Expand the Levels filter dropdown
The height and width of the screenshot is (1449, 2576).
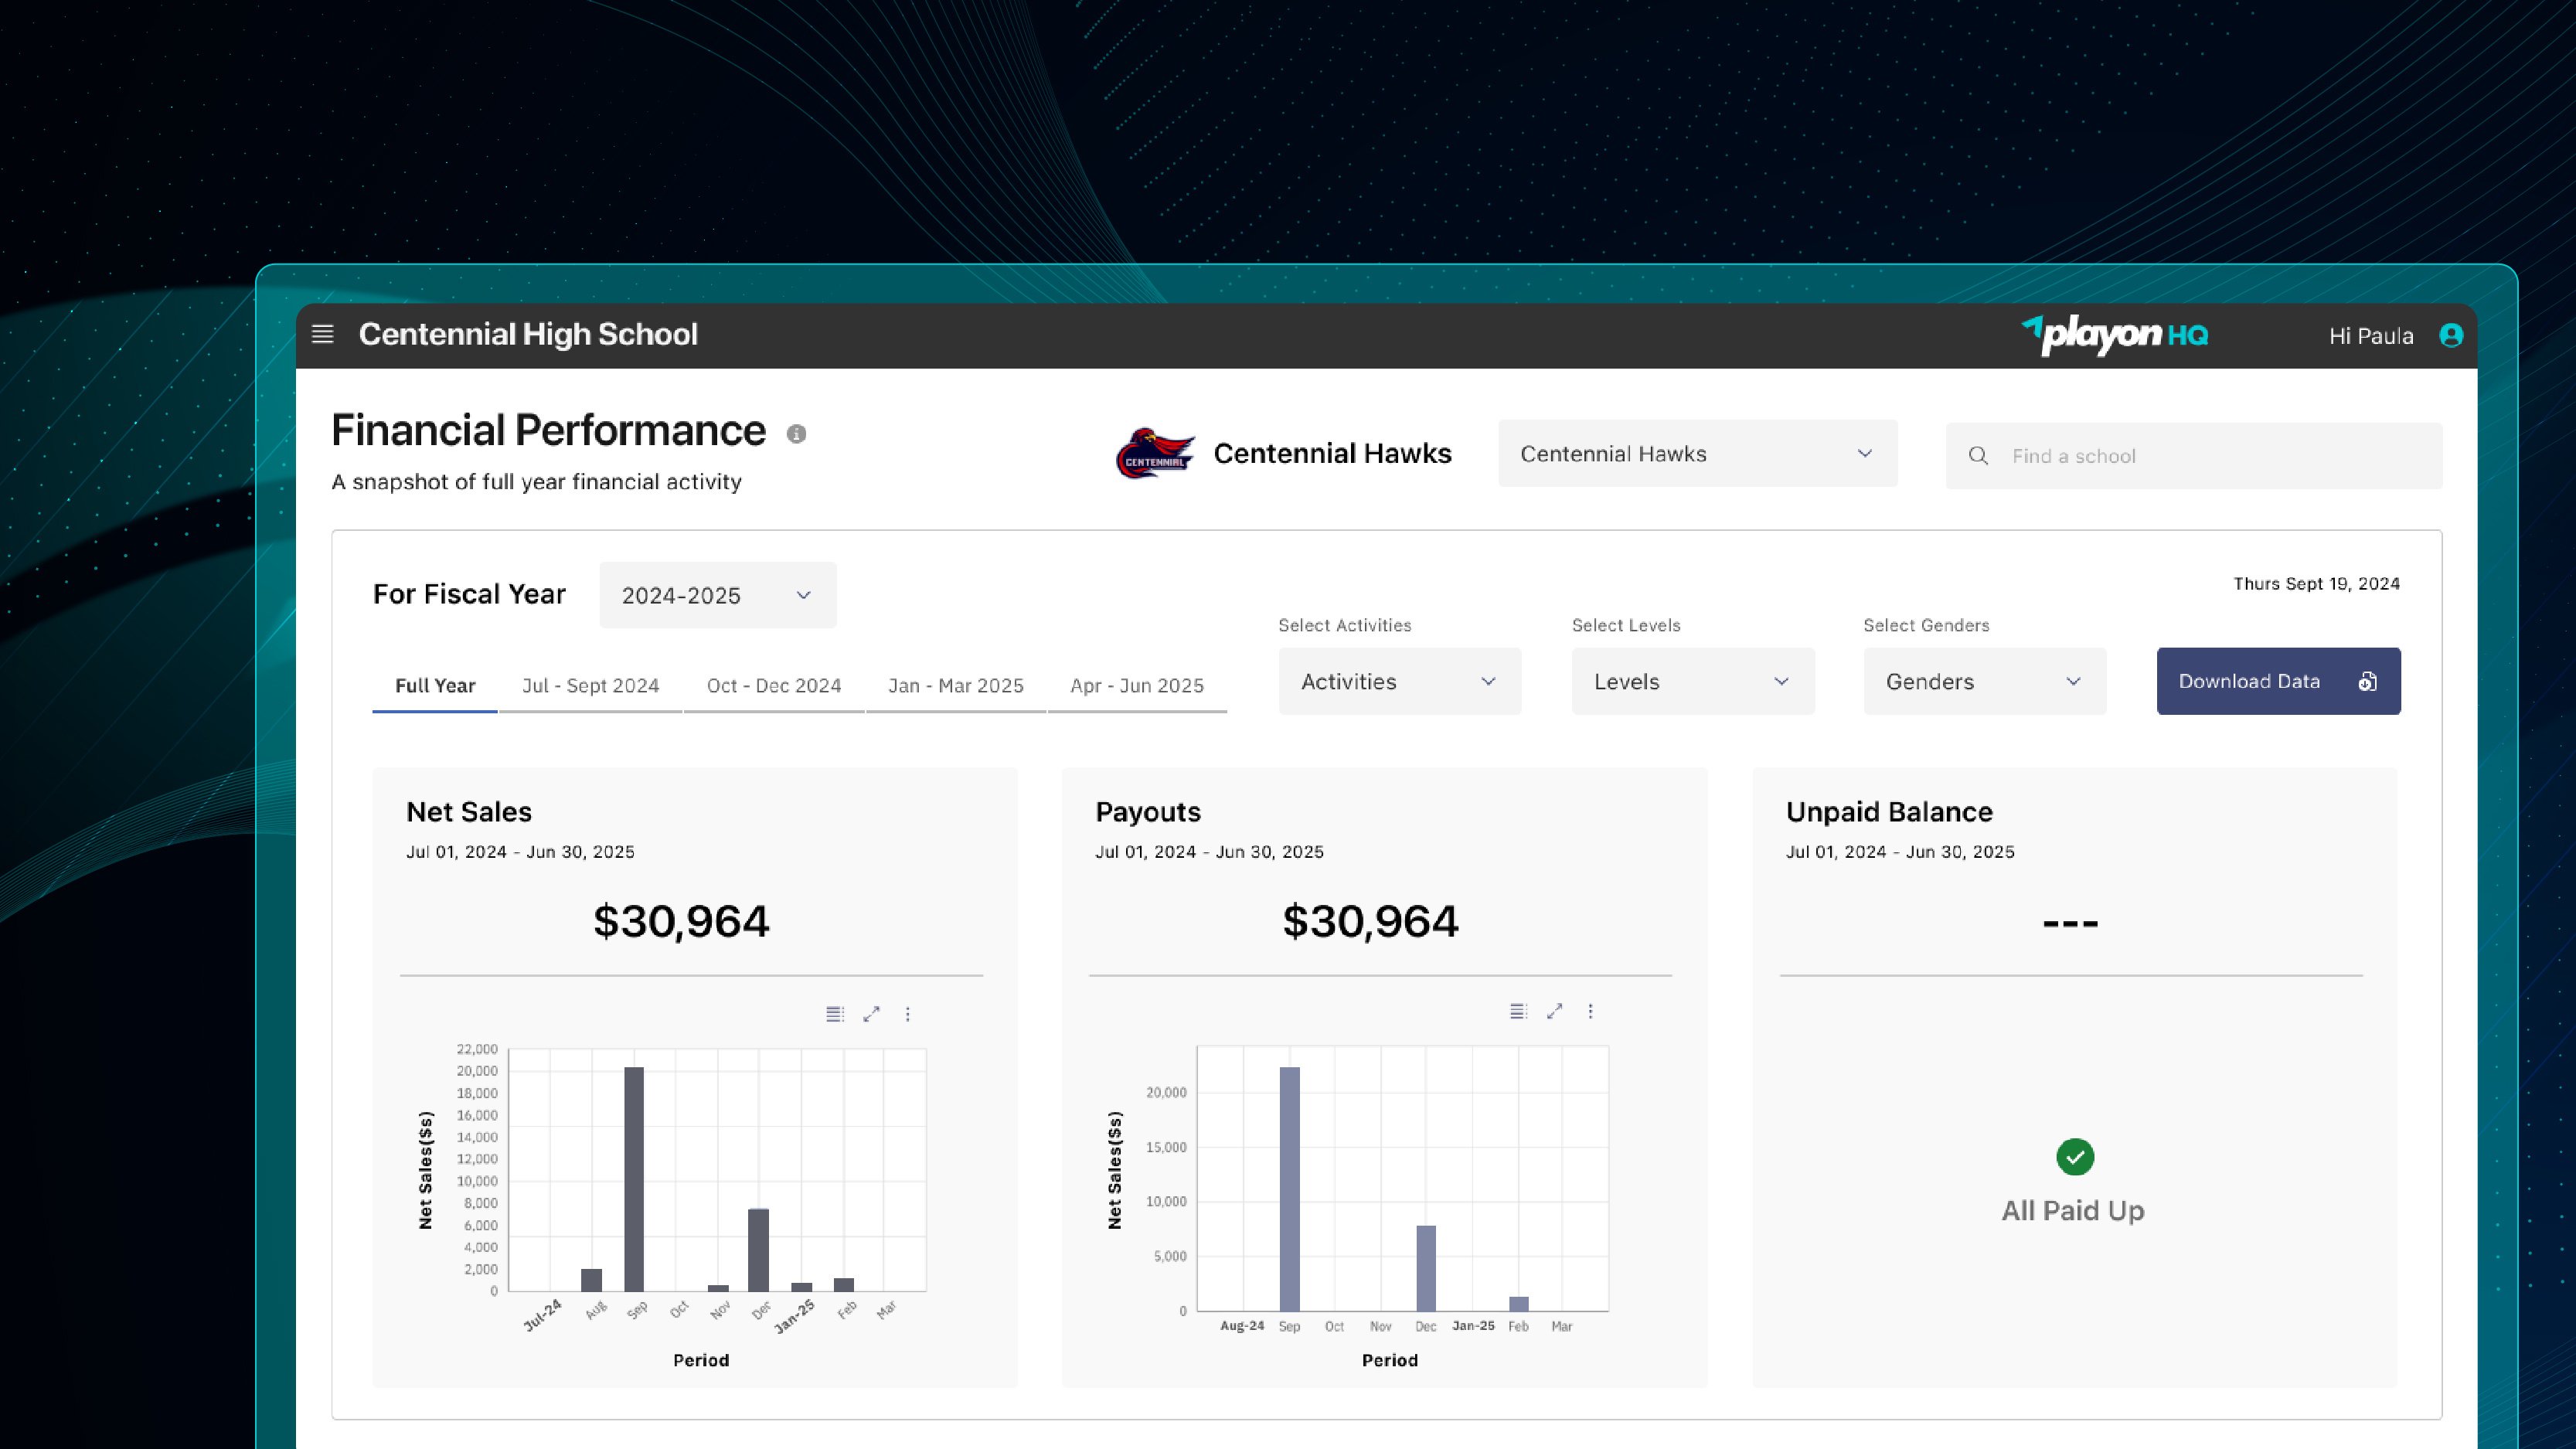point(1692,682)
